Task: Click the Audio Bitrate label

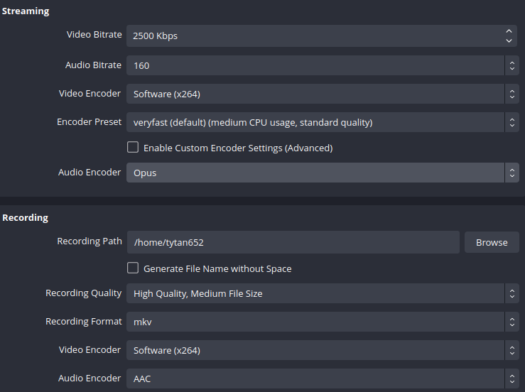Action: point(93,65)
